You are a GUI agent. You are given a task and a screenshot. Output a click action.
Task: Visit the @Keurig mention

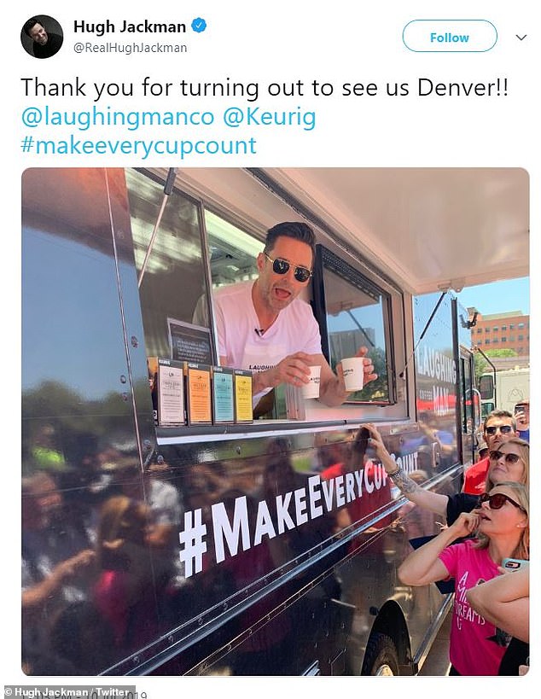click(x=269, y=117)
